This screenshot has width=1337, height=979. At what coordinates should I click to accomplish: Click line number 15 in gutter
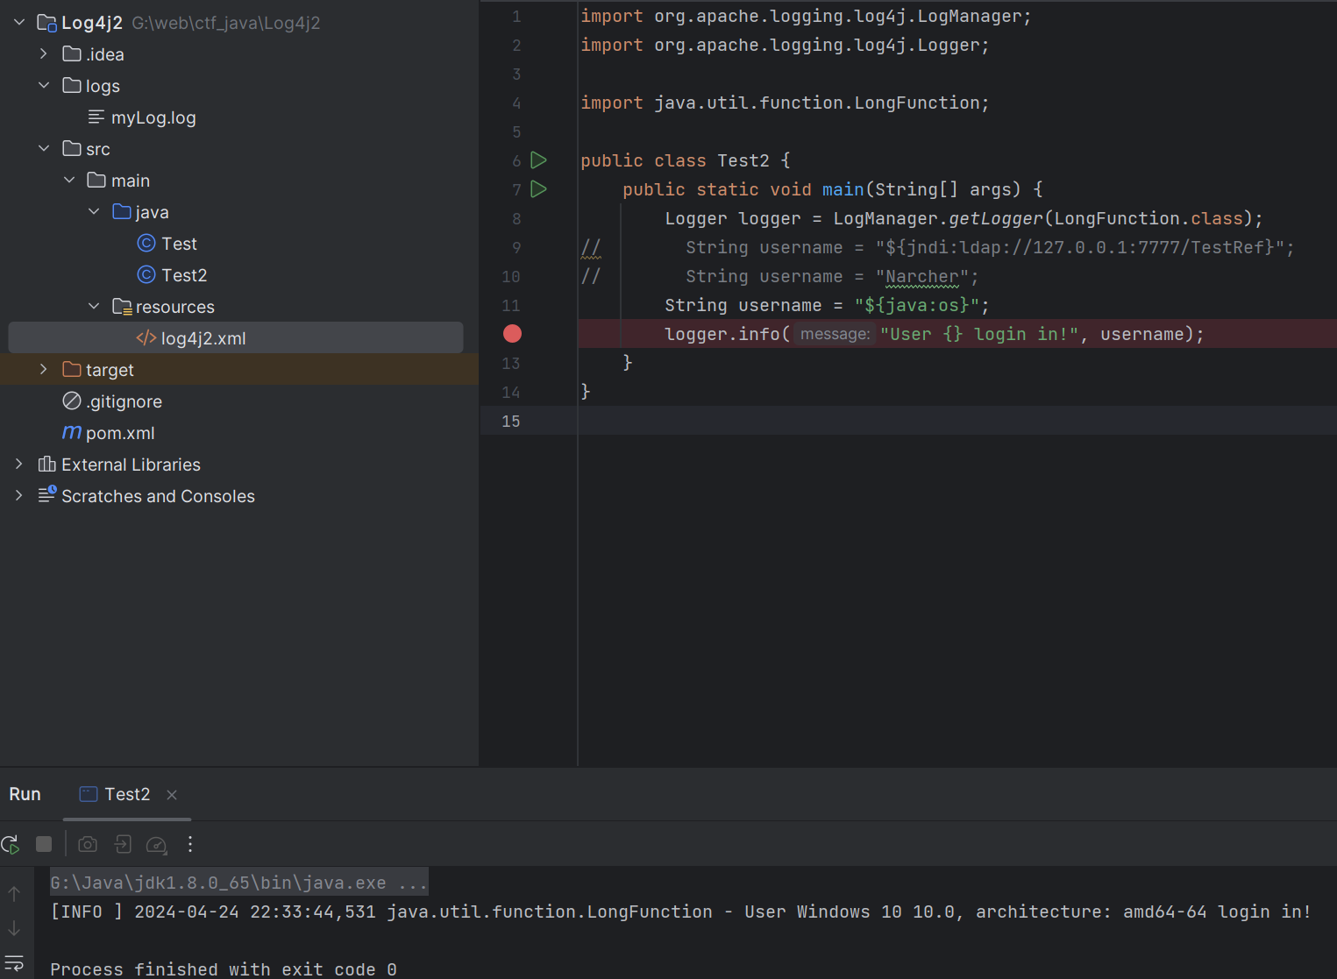click(510, 421)
